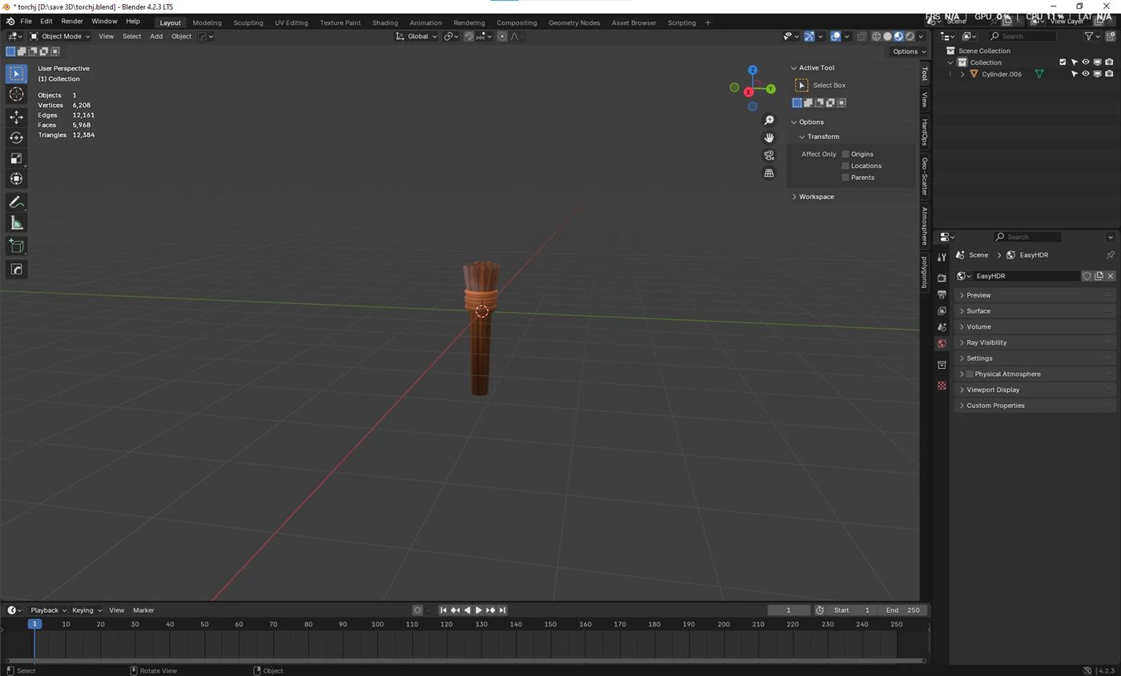Select the Add Cube tool
Viewport: 1121px width, 676px height.
[x=16, y=246]
